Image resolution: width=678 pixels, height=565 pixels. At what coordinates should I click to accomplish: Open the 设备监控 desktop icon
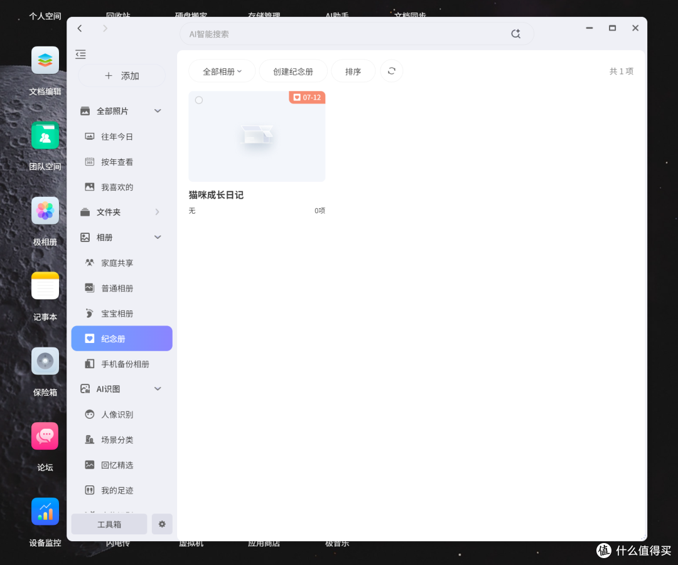pyautogui.click(x=45, y=512)
